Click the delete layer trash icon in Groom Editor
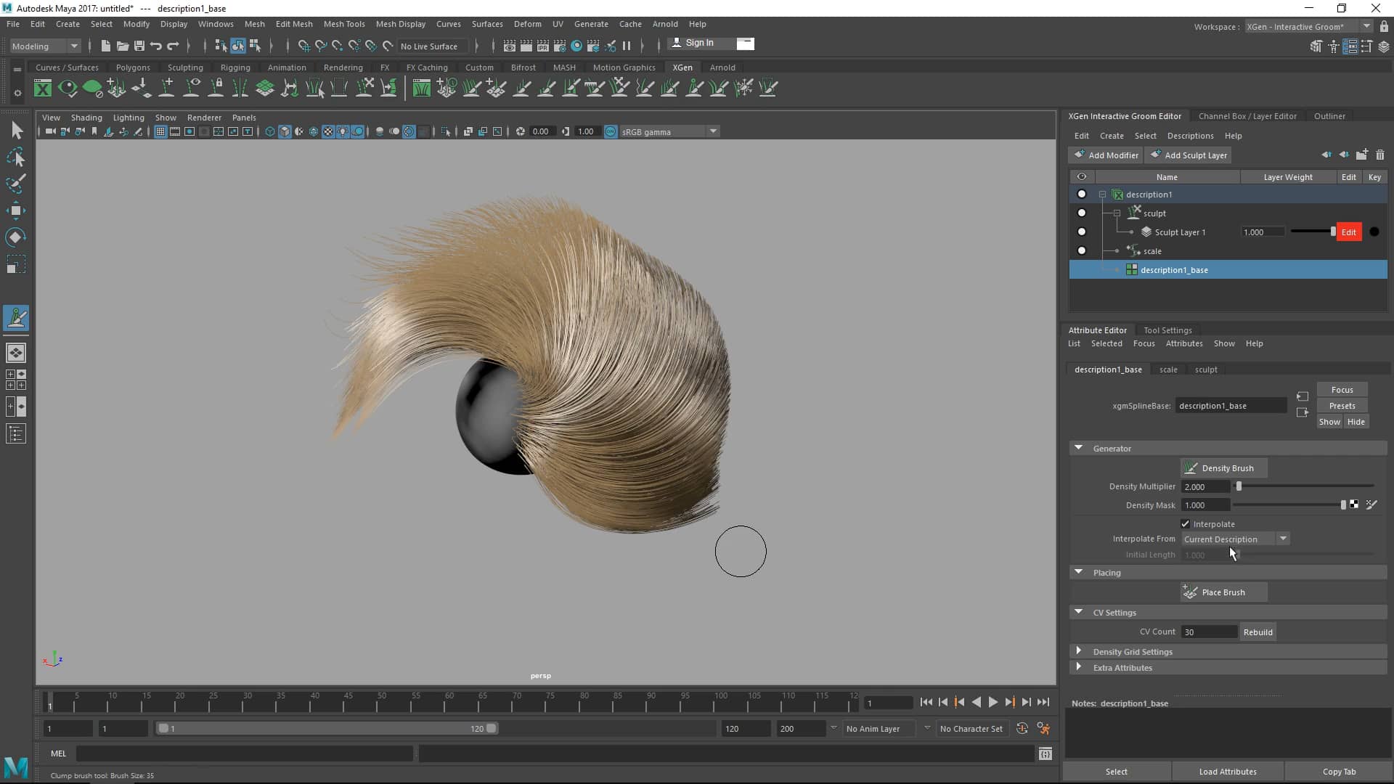The image size is (1394, 784). (x=1380, y=155)
